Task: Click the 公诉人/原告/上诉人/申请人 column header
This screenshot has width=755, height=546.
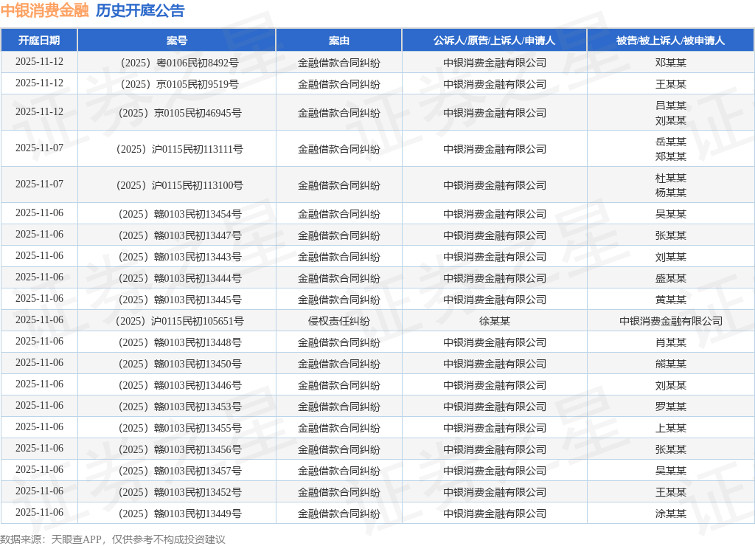Action: [494, 41]
